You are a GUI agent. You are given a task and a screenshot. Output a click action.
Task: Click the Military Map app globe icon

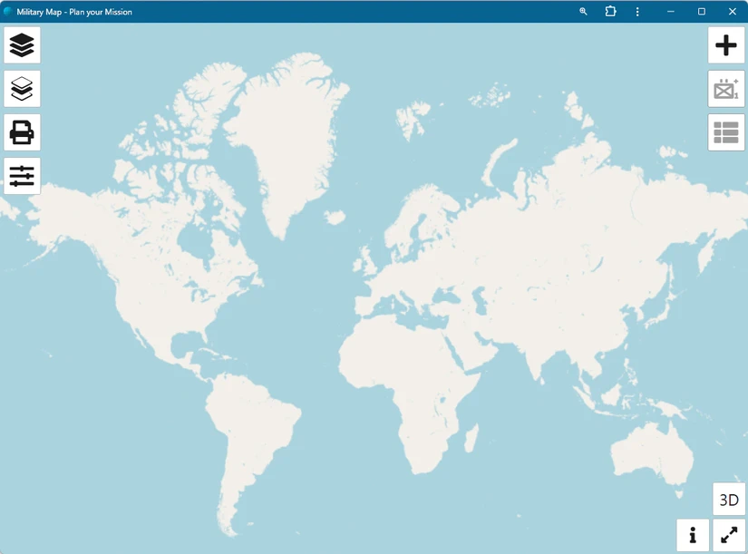pyautogui.click(x=7, y=12)
